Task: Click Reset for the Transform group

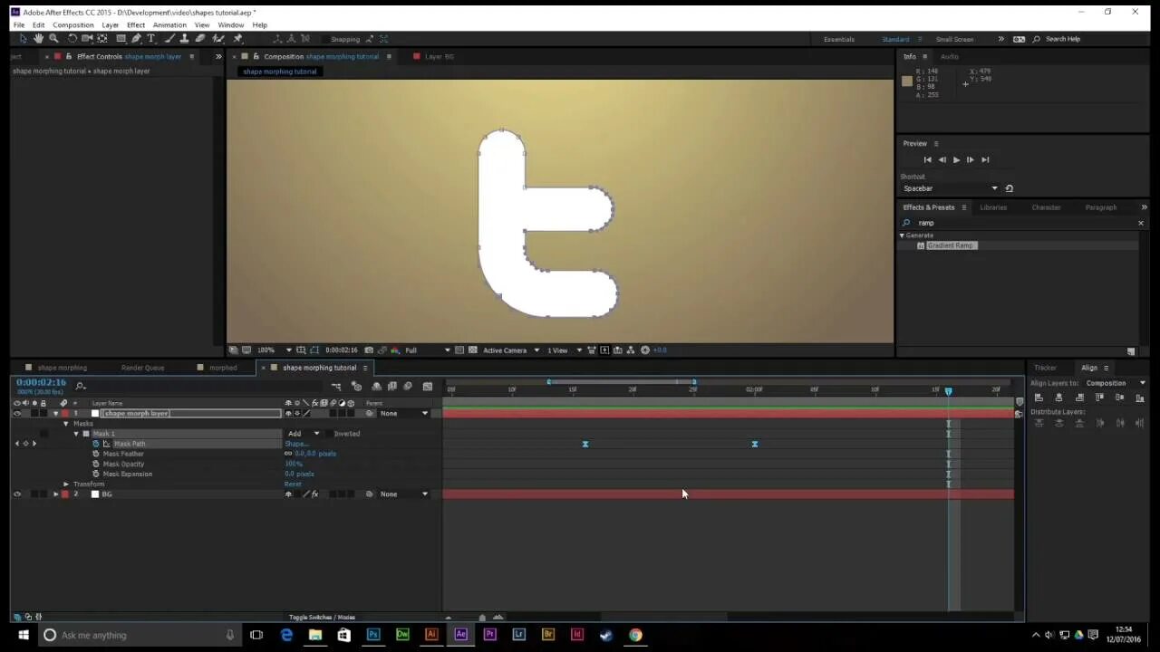Action: [x=293, y=484]
